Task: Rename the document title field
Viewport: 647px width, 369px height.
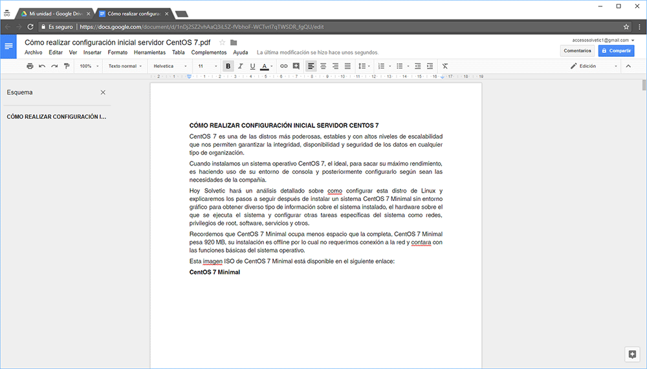Action: [x=118, y=43]
